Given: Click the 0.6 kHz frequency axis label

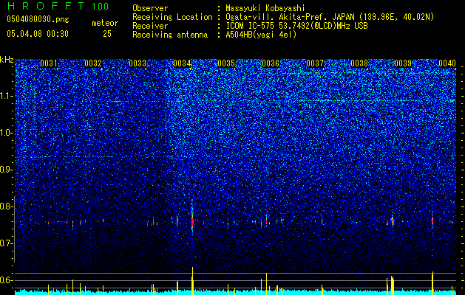Looking at the screenshot, I should tap(6, 280).
